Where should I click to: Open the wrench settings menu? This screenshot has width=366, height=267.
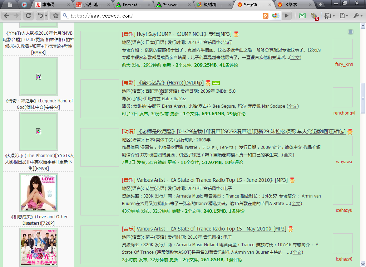click(358, 16)
